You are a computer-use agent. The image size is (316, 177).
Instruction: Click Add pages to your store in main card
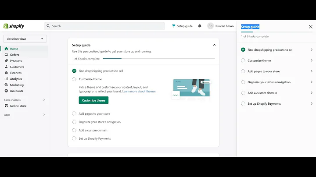[94, 113]
